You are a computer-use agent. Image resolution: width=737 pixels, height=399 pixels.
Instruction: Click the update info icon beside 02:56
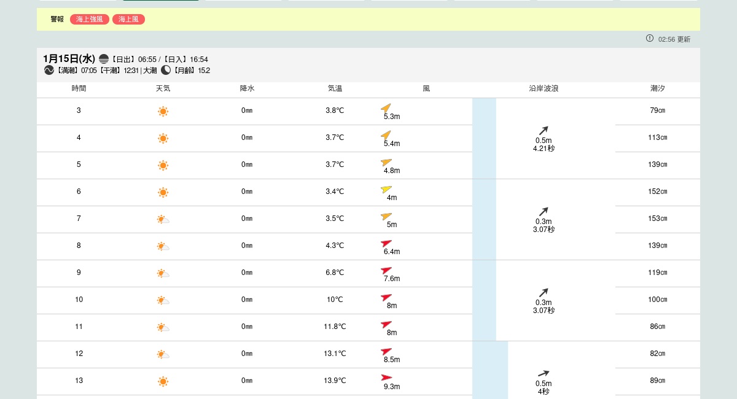coord(650,39)
